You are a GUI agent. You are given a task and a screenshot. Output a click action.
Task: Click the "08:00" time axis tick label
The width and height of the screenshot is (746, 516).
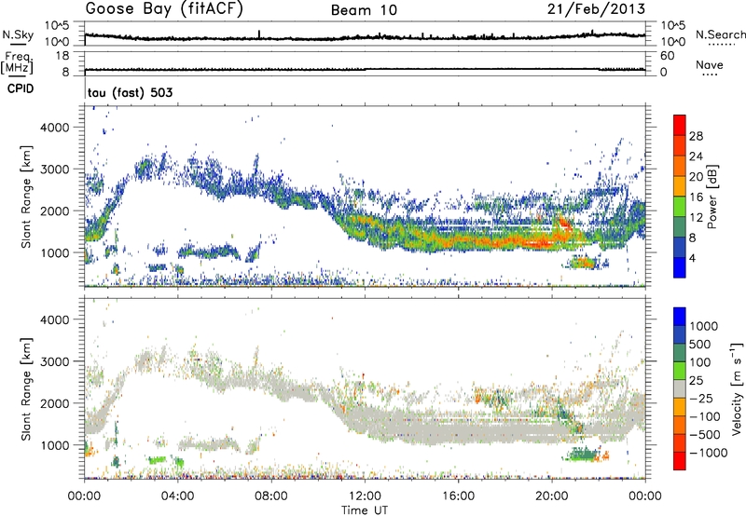(x=270, y=496)
